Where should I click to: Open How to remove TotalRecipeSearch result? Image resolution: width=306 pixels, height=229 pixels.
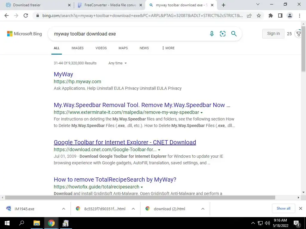pyautogui.click(x=115, y=180)
